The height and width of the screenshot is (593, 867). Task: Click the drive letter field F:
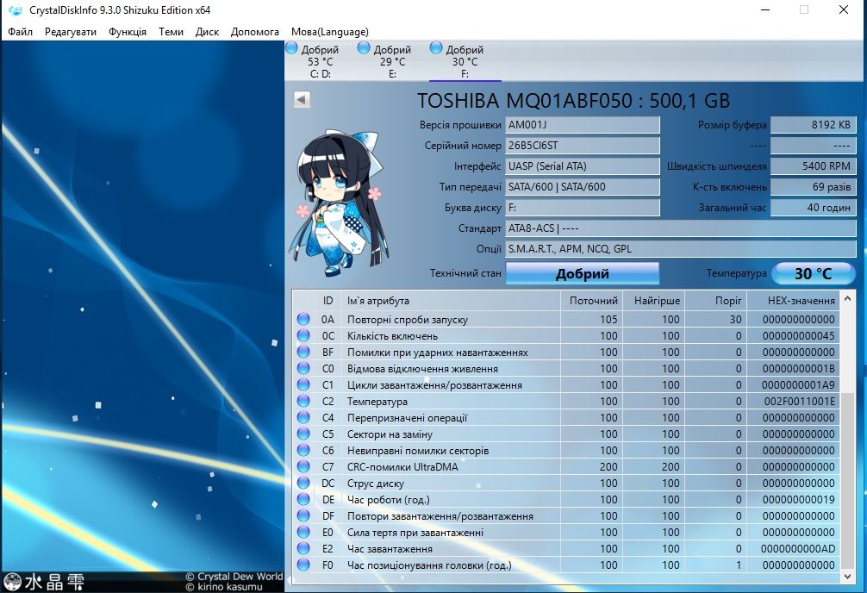[583, 208]
